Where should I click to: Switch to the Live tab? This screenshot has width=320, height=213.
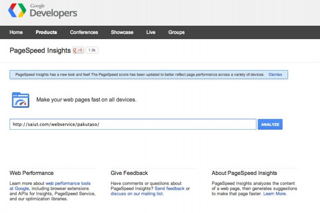151,32
